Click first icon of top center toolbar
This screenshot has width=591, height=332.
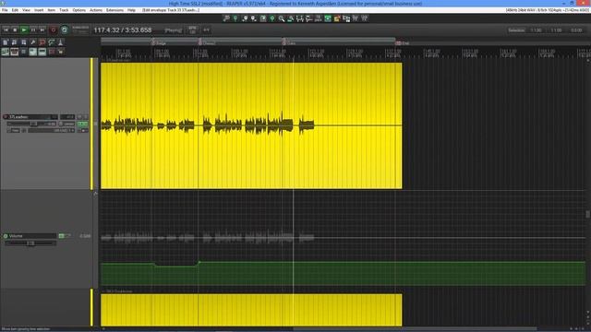pos(226,18)
